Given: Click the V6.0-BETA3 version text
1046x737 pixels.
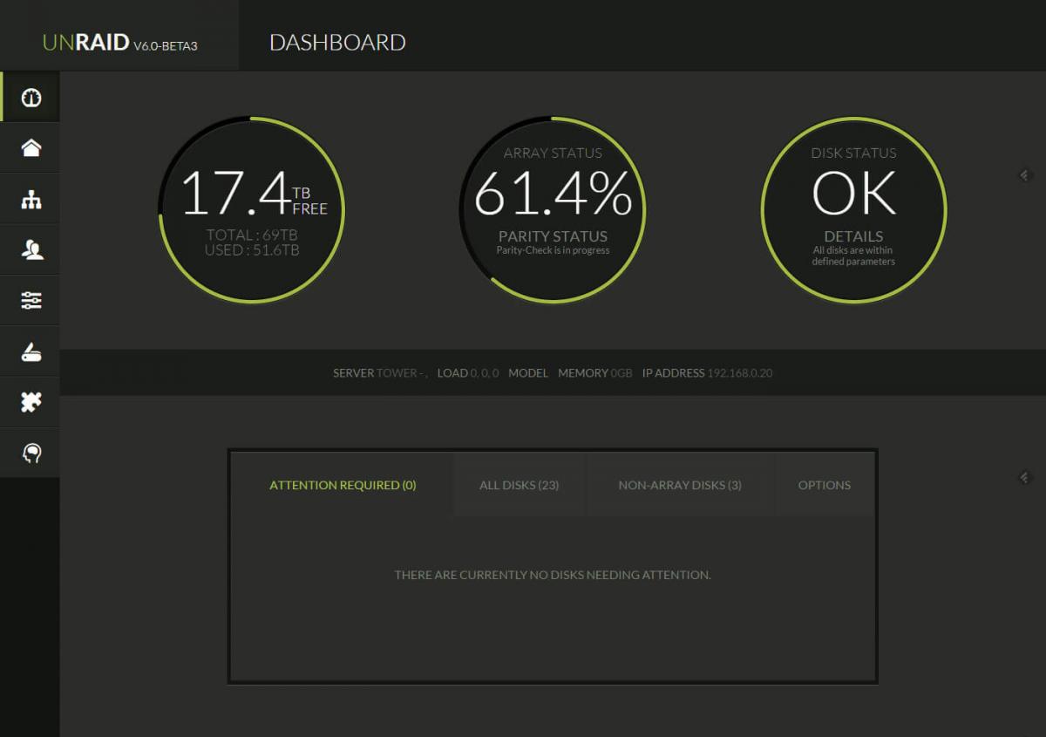Looking at the screenshot, I should tap(166, 45).
